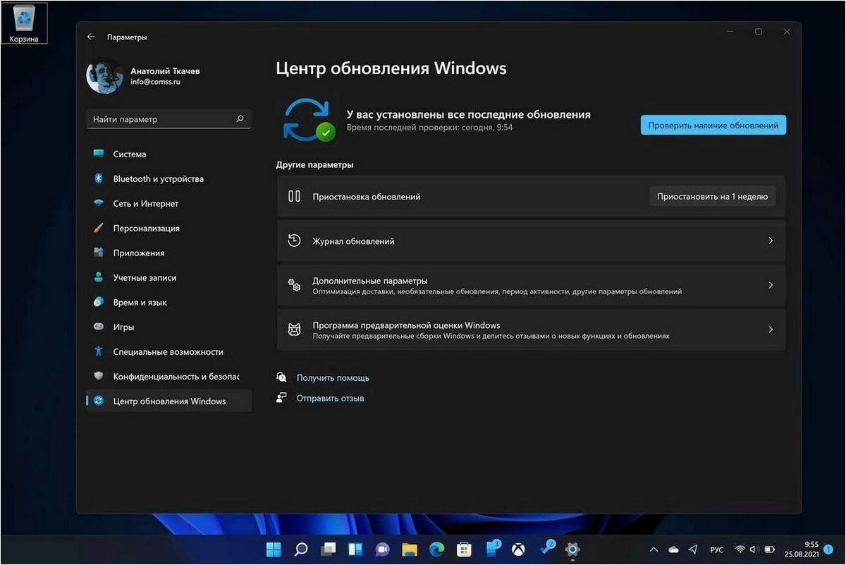Launch Microsoft Edge from the taskbar
The image size is (846, 565).
pyautogui.click(x=436, y=549)
